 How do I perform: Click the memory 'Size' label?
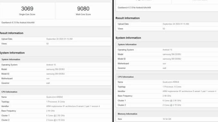pyautogui.click(x=120, y=119)
